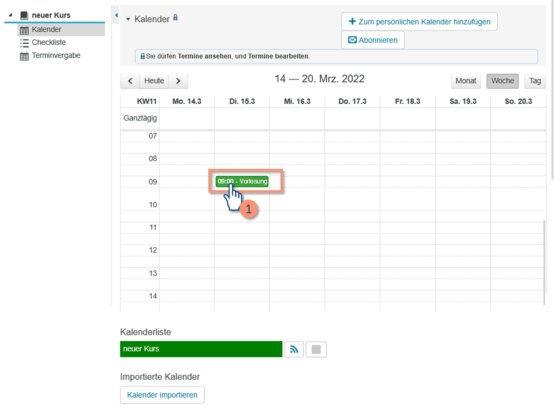The width and height of the screenshot is (554, 415).
Task: Collapse the Kalender section triangle
Action: tap(128, 20)
